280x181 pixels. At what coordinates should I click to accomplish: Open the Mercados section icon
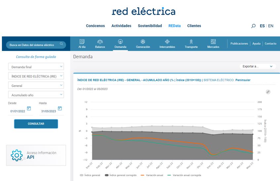[x=213, y=42]
